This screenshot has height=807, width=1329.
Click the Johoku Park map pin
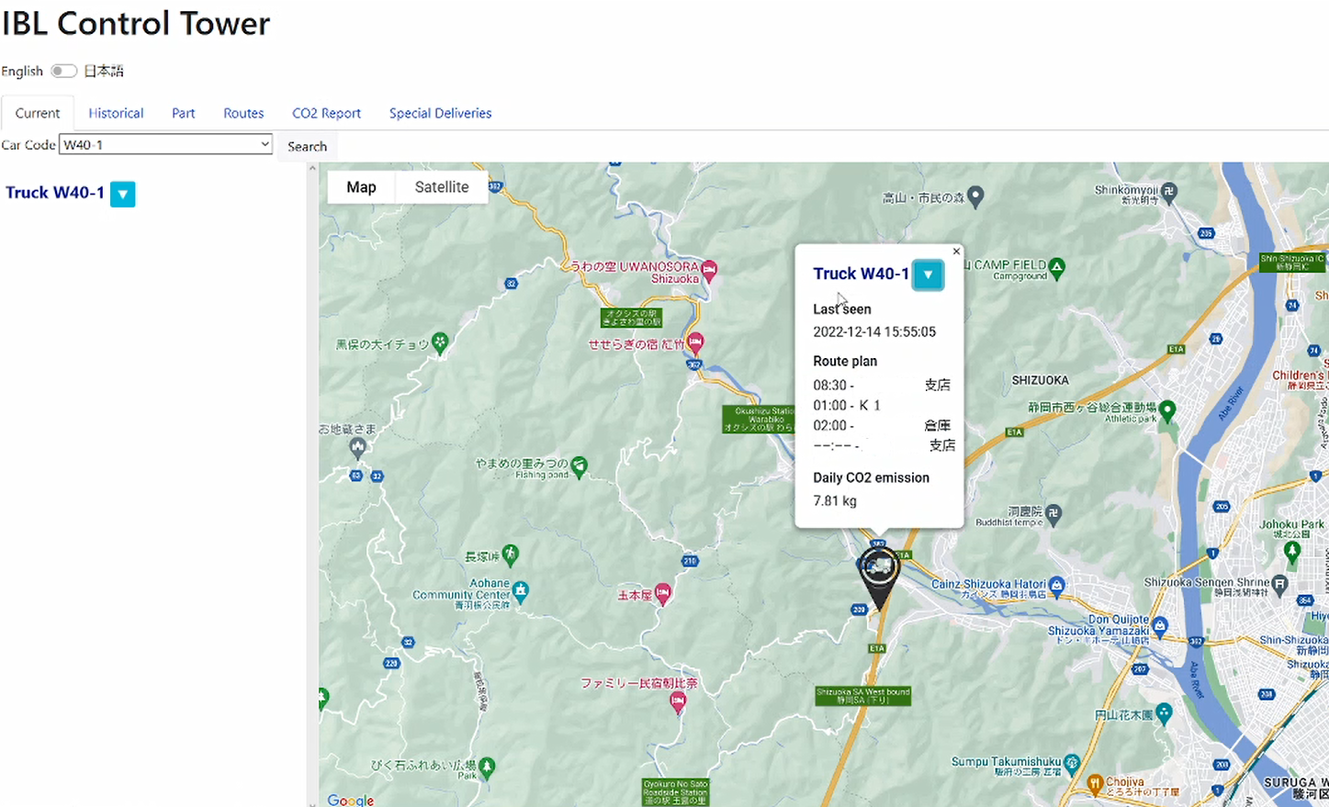point(1292,551)
